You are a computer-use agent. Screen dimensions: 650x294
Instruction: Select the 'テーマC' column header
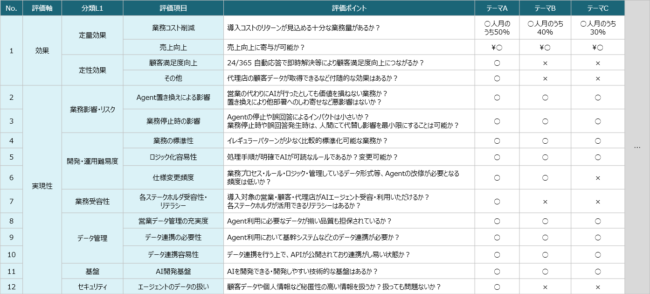(598, 8)
